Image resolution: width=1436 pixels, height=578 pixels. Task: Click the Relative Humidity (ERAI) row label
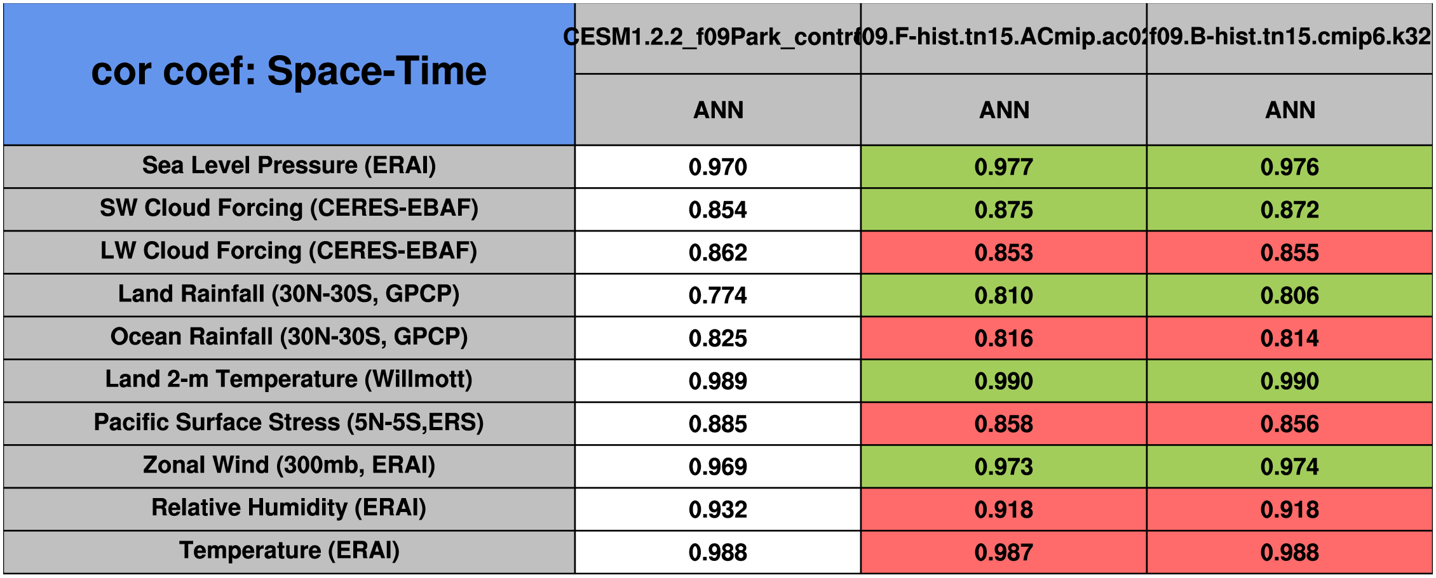tap(289, 508)
